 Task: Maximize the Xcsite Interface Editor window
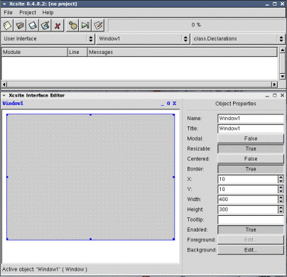click(275, 95)
